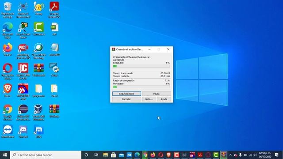Select Camtasia 9 desktop shortcut

38,29
